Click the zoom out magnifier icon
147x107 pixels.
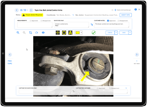point(24,33)
